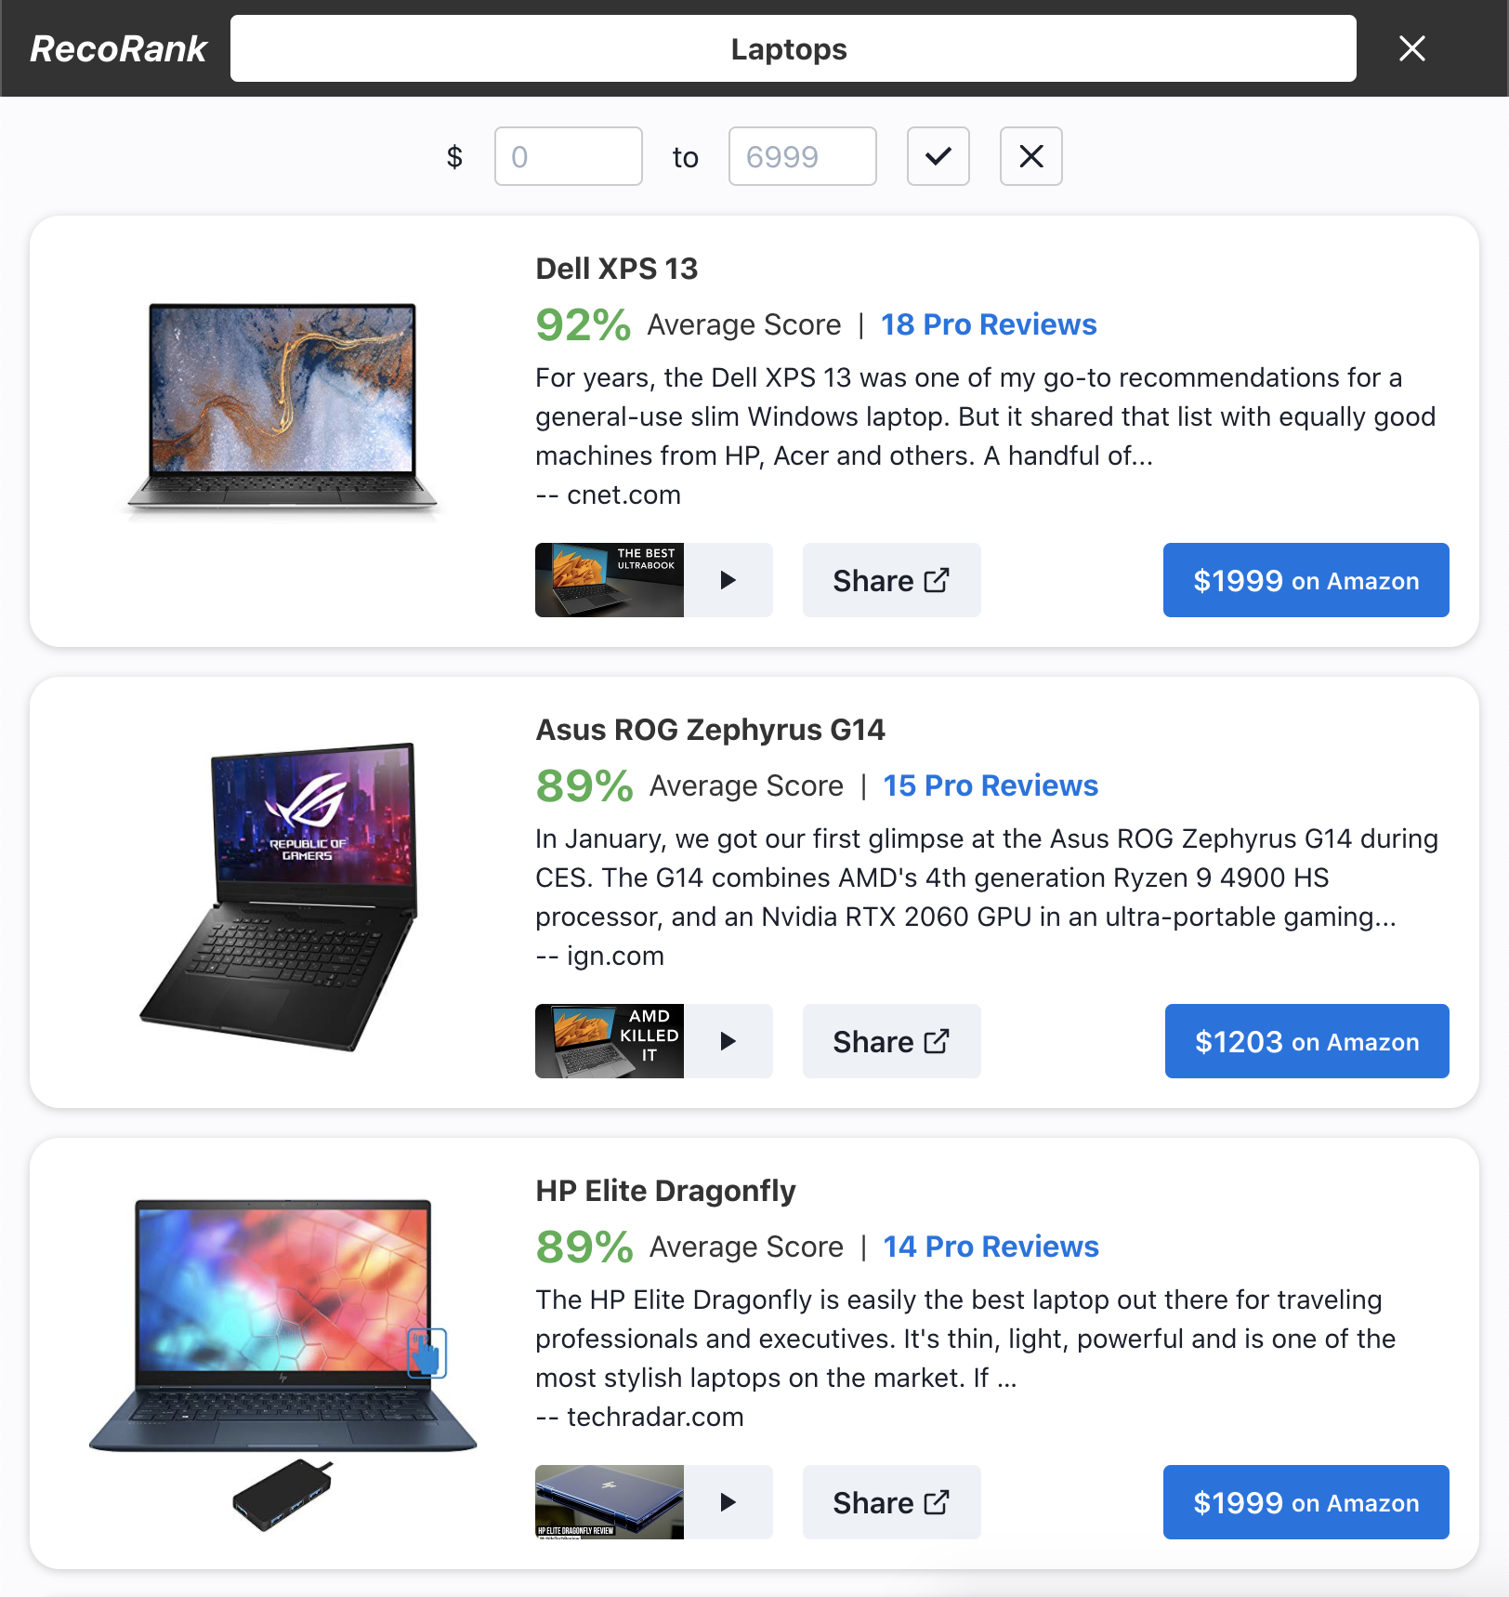Go to RecoRank home logo

[118, 48]
